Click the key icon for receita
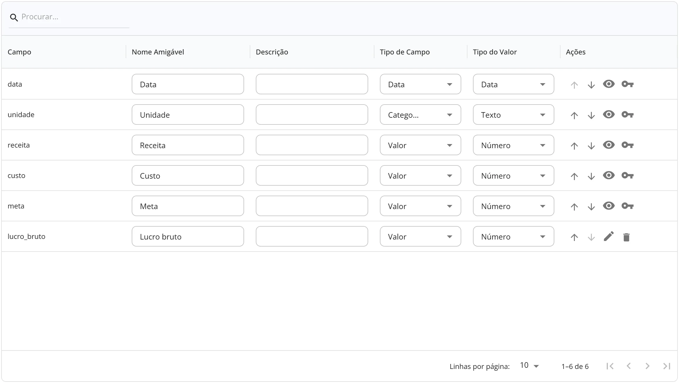 [627, 145]
